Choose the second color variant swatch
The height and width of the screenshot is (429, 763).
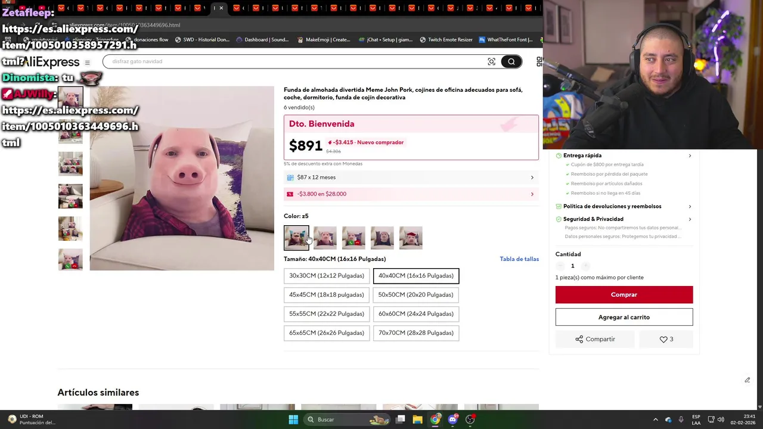tap(325, 238)
